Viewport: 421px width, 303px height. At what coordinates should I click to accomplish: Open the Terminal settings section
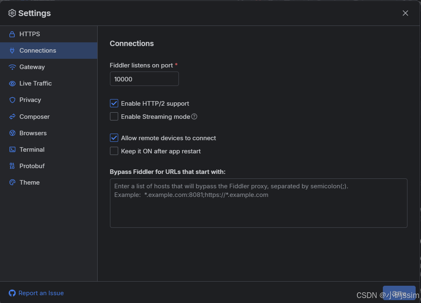[x=48, y=150]
